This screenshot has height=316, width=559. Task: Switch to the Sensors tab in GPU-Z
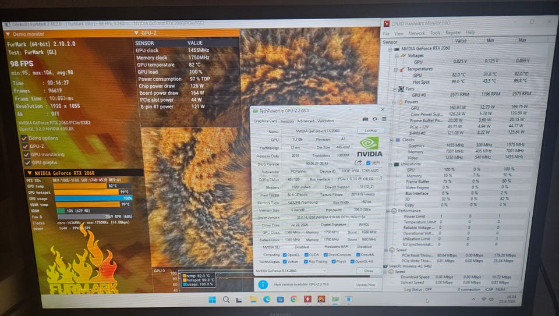(287, 121)
